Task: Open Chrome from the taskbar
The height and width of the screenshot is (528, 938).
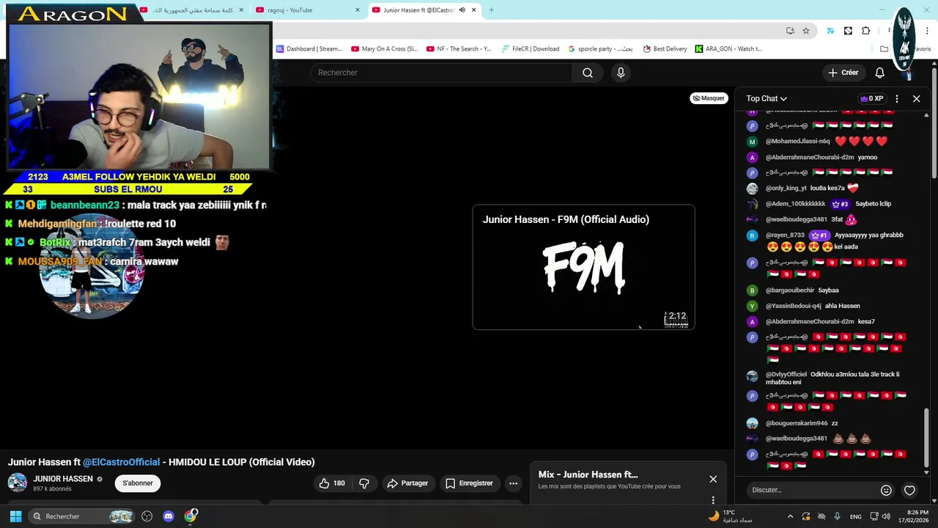Action: (x=191, y=516)
